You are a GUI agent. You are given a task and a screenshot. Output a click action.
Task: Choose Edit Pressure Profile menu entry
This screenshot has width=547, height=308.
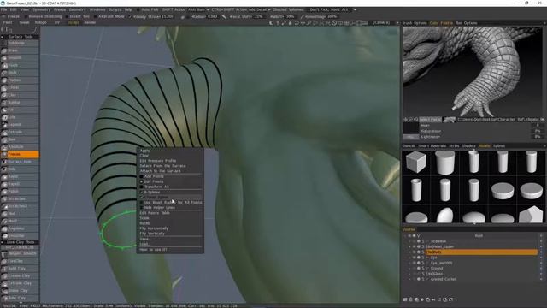click(x=157, y=161)
